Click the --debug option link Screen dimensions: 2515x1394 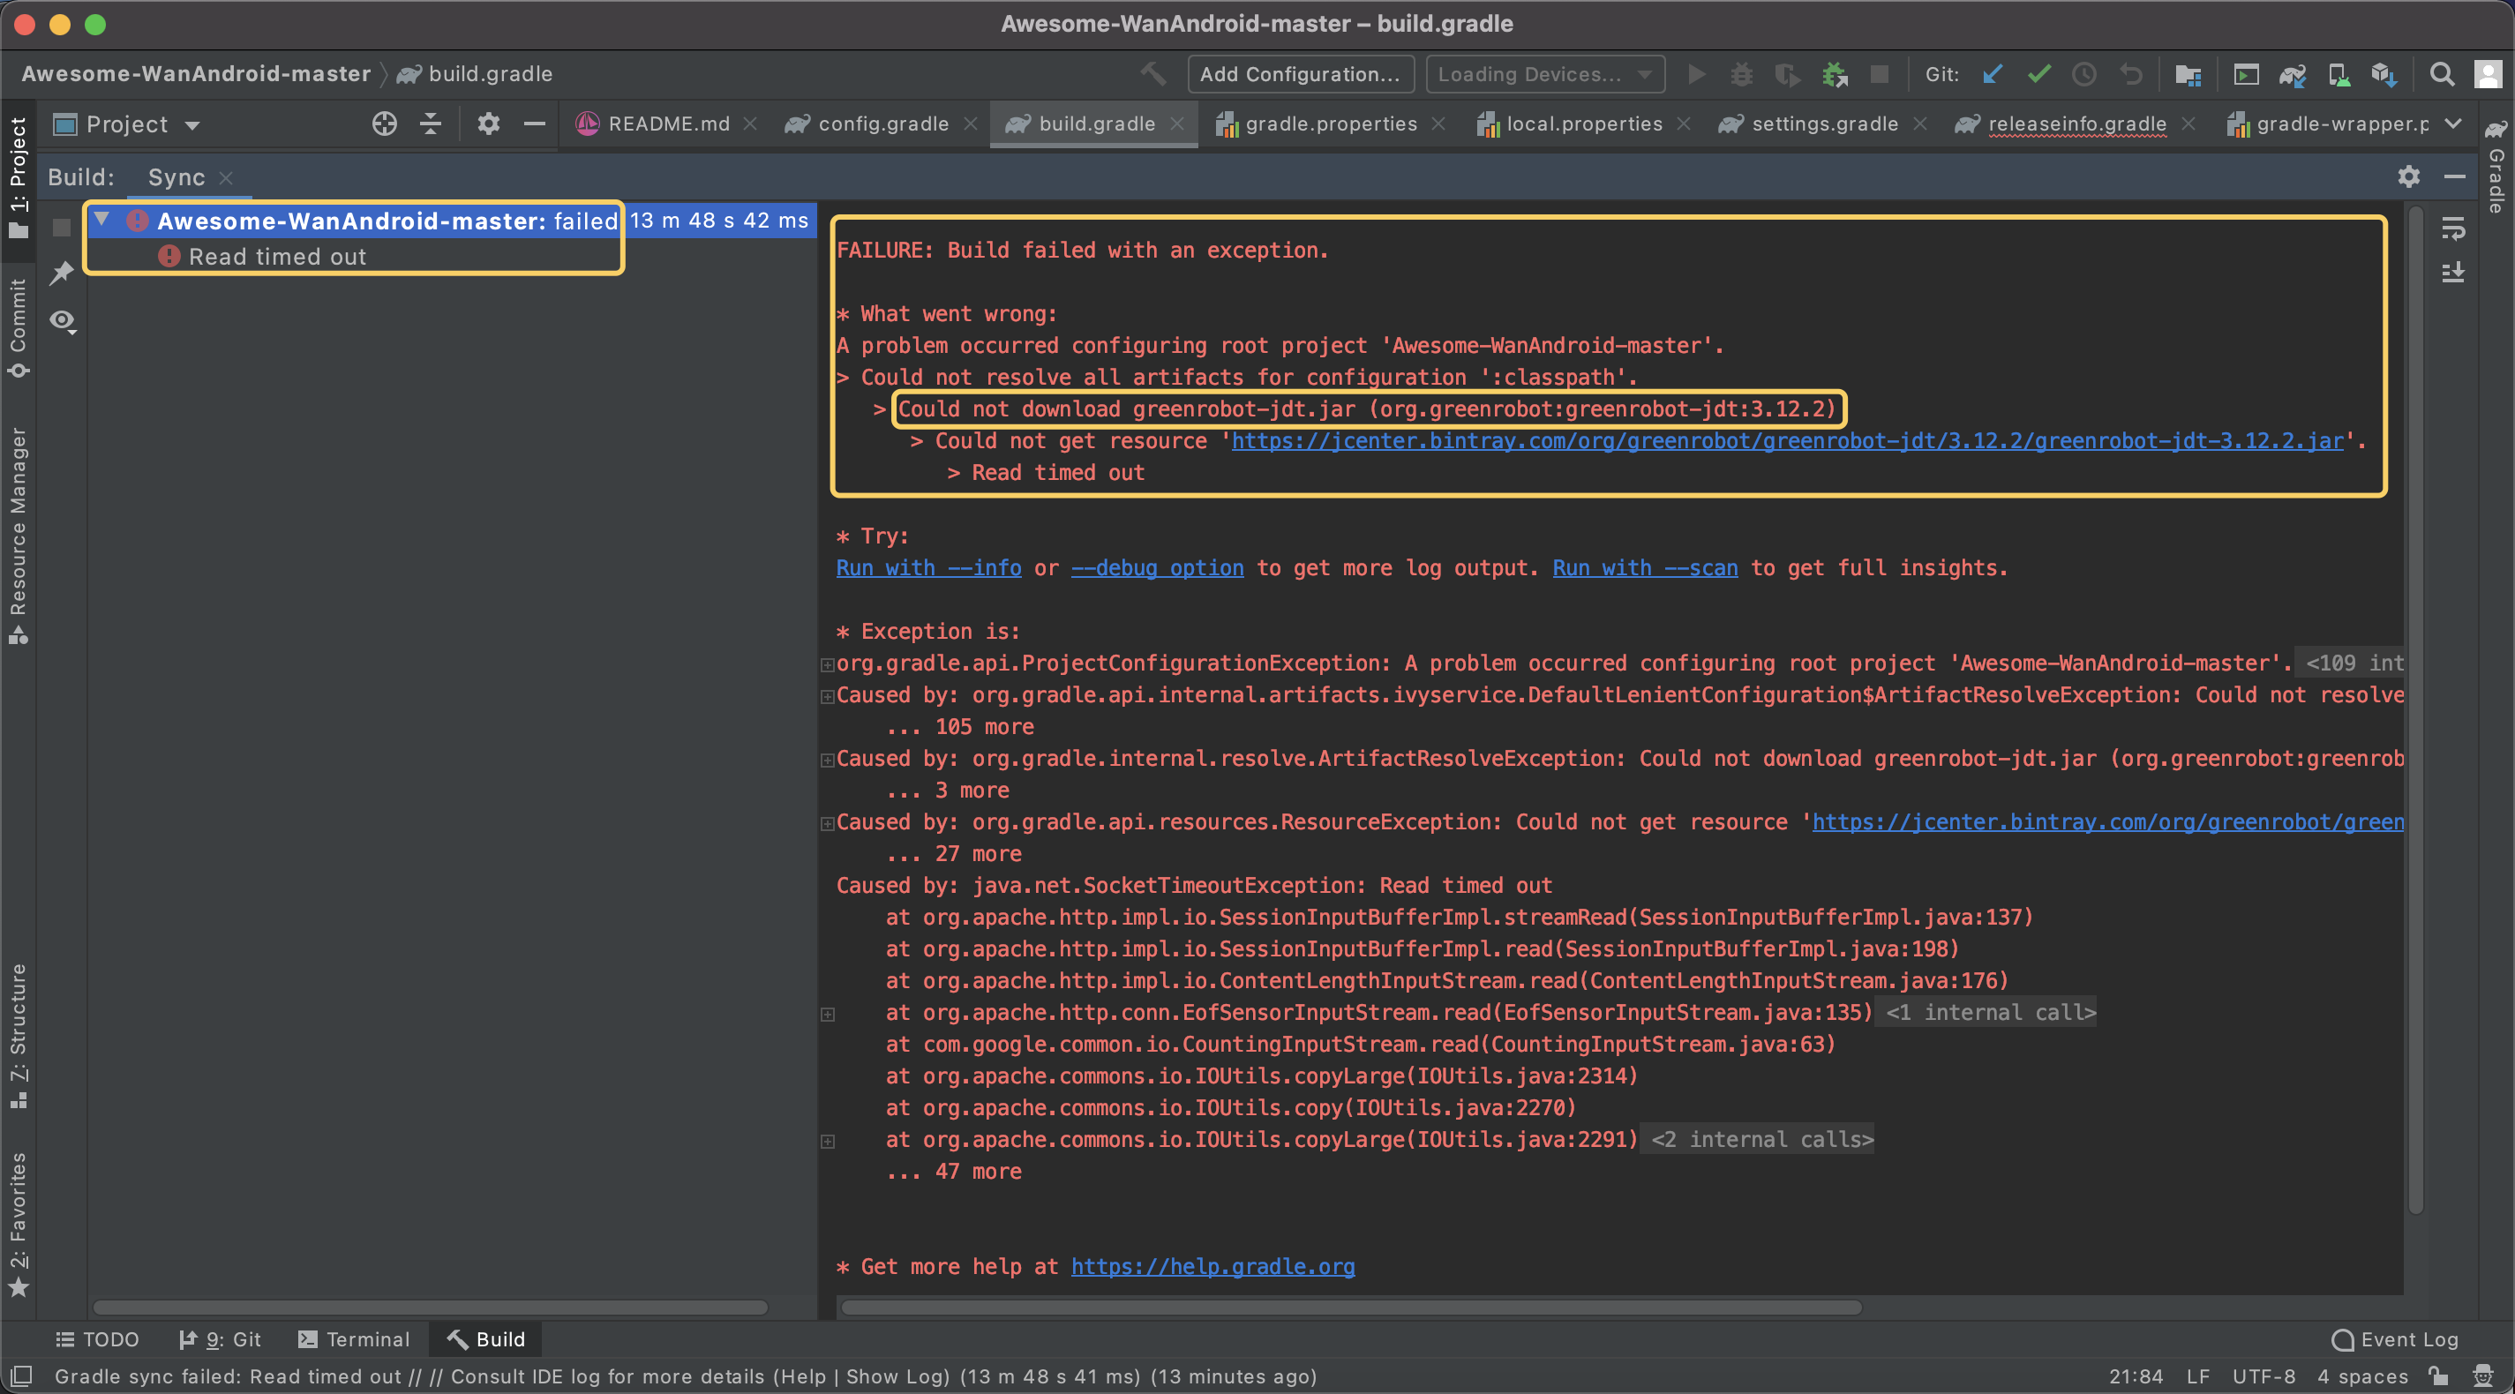pyautogui.click(x=1157, y=568)
